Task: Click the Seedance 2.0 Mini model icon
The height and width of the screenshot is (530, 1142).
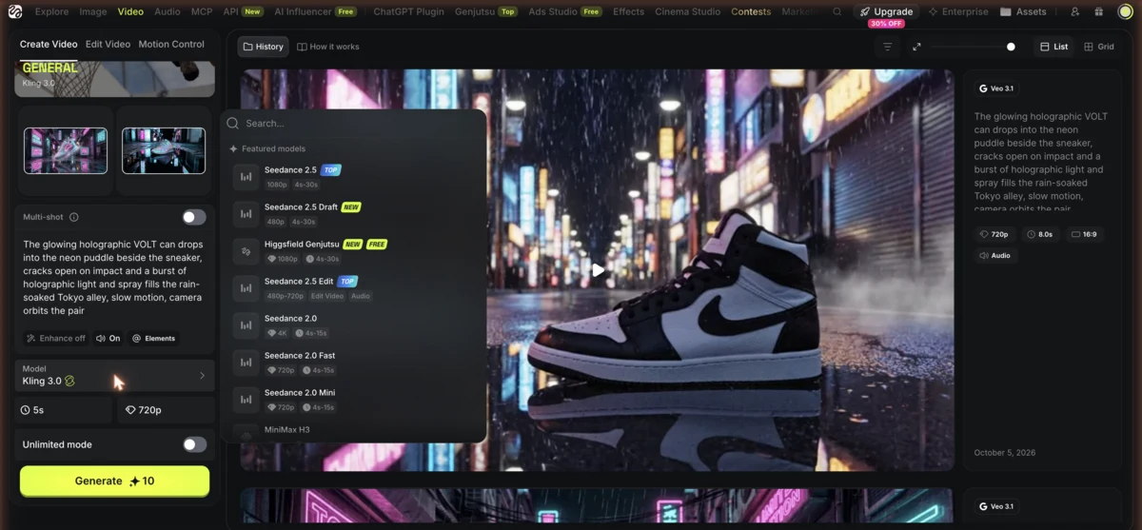Action: click(246, 400)
